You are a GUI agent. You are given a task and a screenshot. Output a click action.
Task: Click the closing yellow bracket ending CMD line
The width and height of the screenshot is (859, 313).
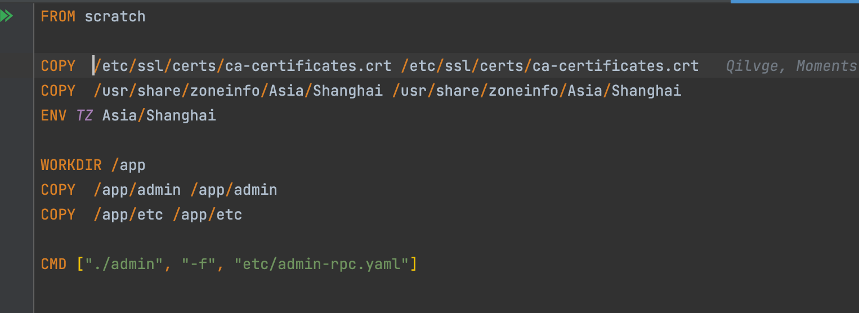coord(414,263)
